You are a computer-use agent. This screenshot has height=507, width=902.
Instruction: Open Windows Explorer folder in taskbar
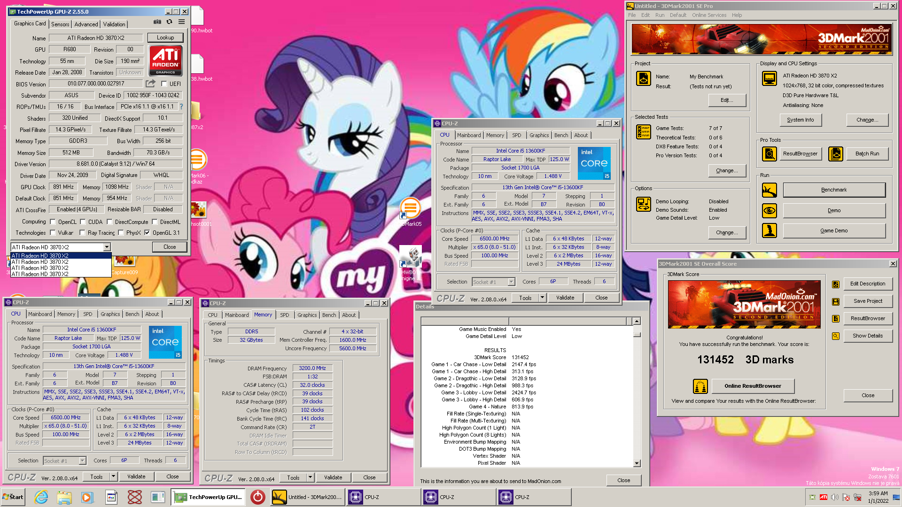tap(64, 497)
